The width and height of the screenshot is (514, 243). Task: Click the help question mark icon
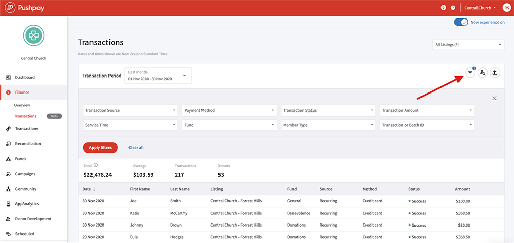[x=453, y=8]
